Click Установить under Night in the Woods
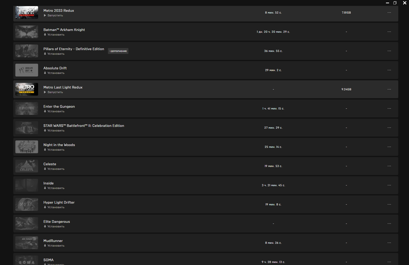409x265 pixels. pos(56,150)
